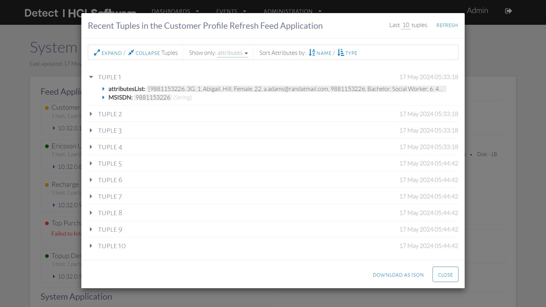
Task: Click the Expand tuples arrows icon
Action: (x=97, y=53)
